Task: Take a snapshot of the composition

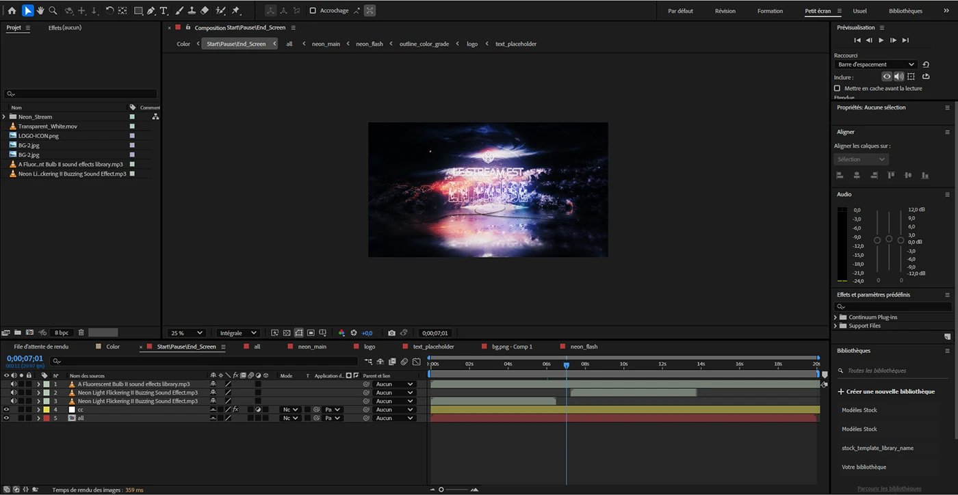Action: [391, 333]
